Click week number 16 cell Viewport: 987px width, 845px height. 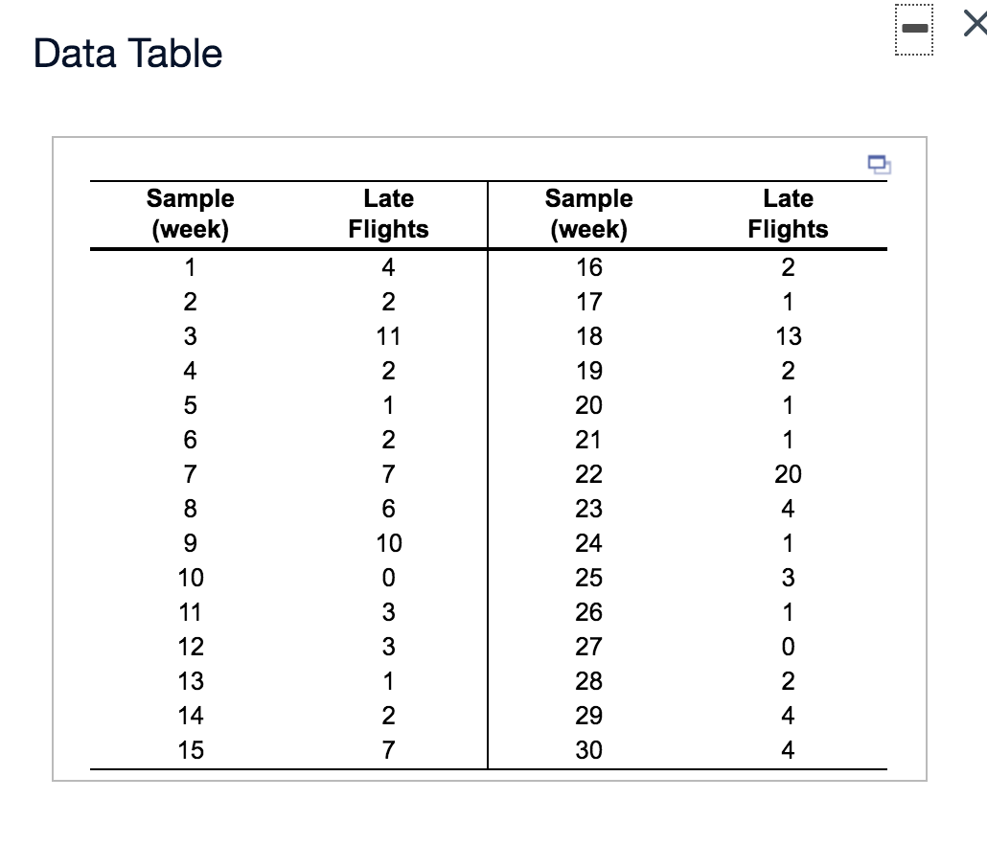(589, 267)
